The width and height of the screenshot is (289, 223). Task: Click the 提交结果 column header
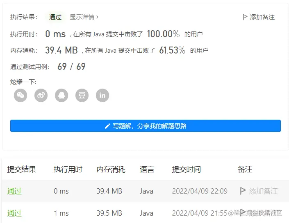tap(22, 169)
